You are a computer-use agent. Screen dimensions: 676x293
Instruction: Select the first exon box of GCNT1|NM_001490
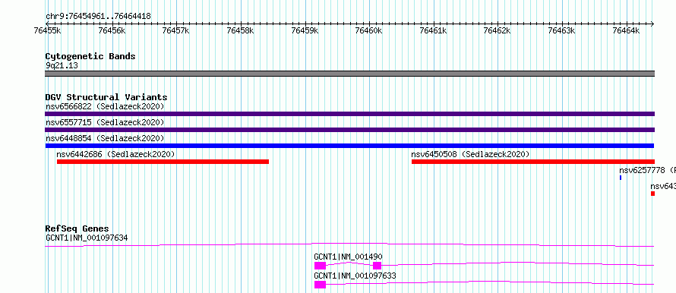[x=320, y=266]
